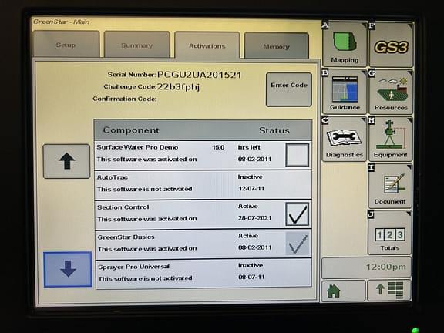Open the Equipment softkey
Viewport: 444px width, 333px height.
pos(390,139)
